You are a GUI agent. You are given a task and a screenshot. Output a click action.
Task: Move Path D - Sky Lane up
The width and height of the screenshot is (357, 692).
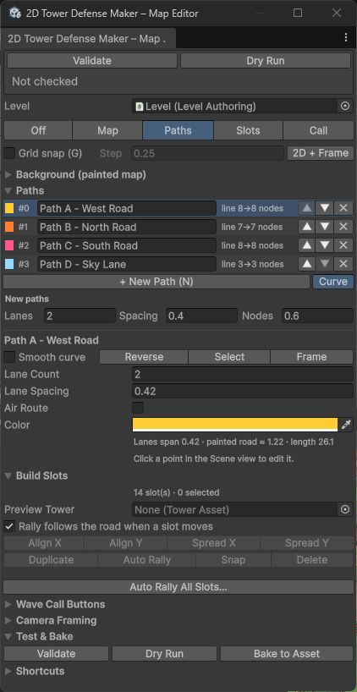307,264
